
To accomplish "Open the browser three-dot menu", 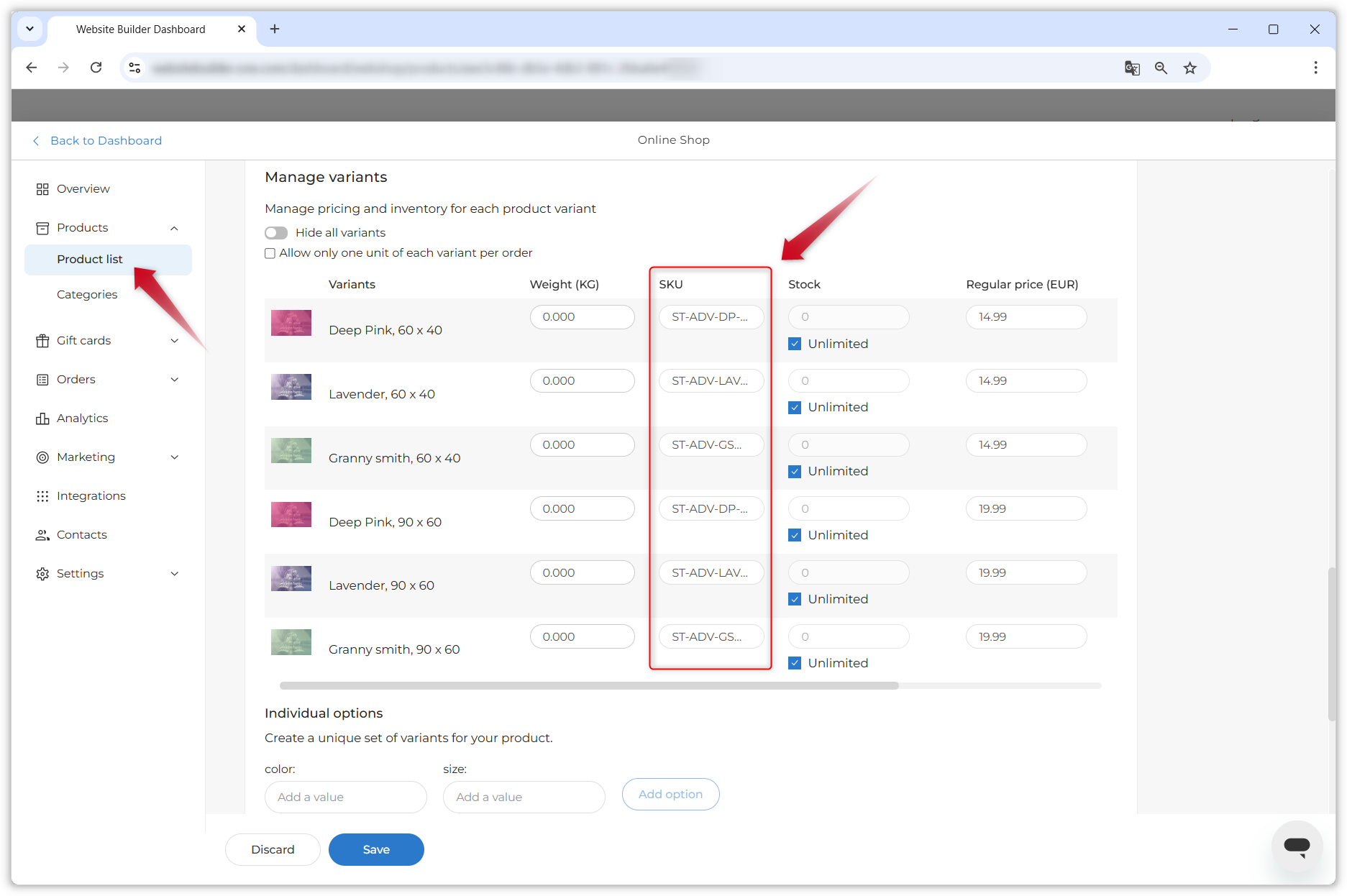I will tap(1315, 68).
